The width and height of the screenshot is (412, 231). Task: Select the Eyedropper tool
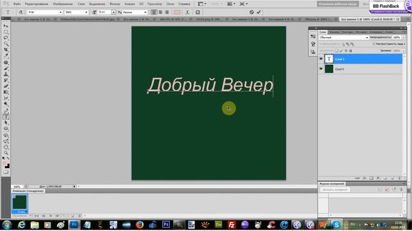click(6, 55)
